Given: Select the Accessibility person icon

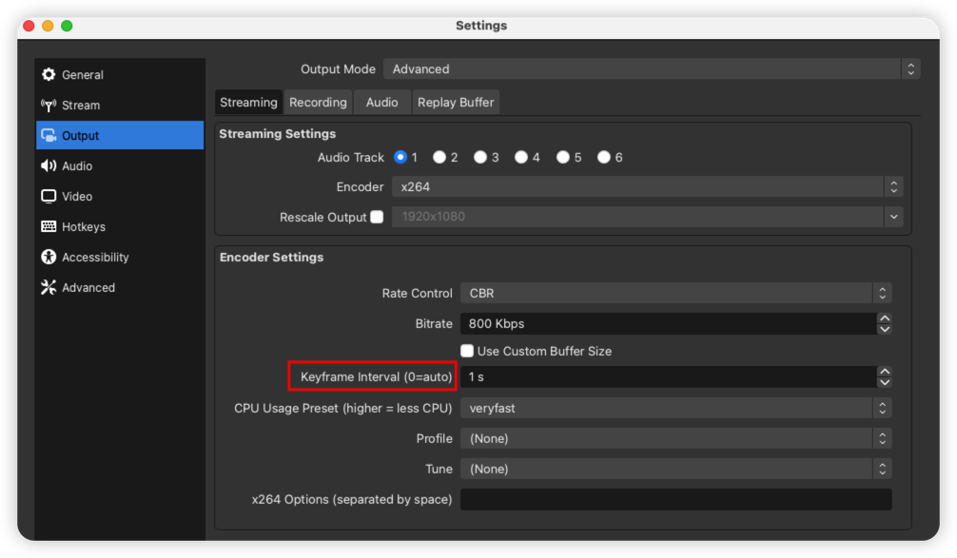Looking at the screenshot, I should pyautogui.click(x=49, y=257).
